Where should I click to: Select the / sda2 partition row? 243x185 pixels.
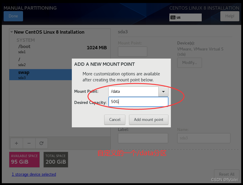coord(41,62)
